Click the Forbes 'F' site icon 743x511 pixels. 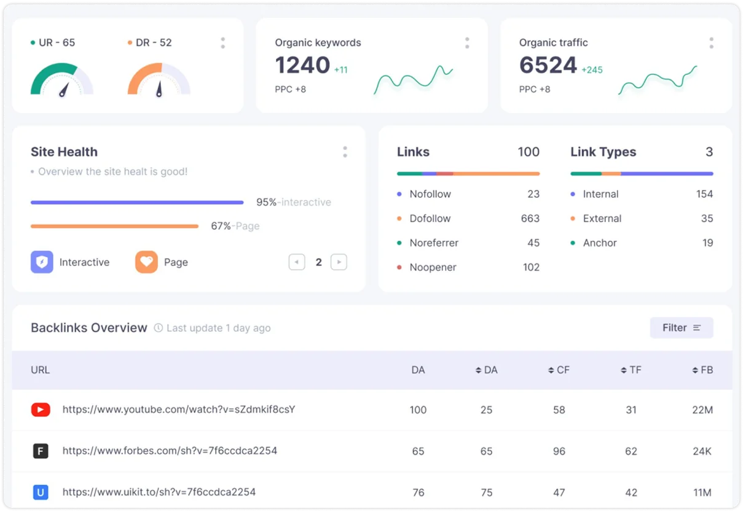coord(41,451)
